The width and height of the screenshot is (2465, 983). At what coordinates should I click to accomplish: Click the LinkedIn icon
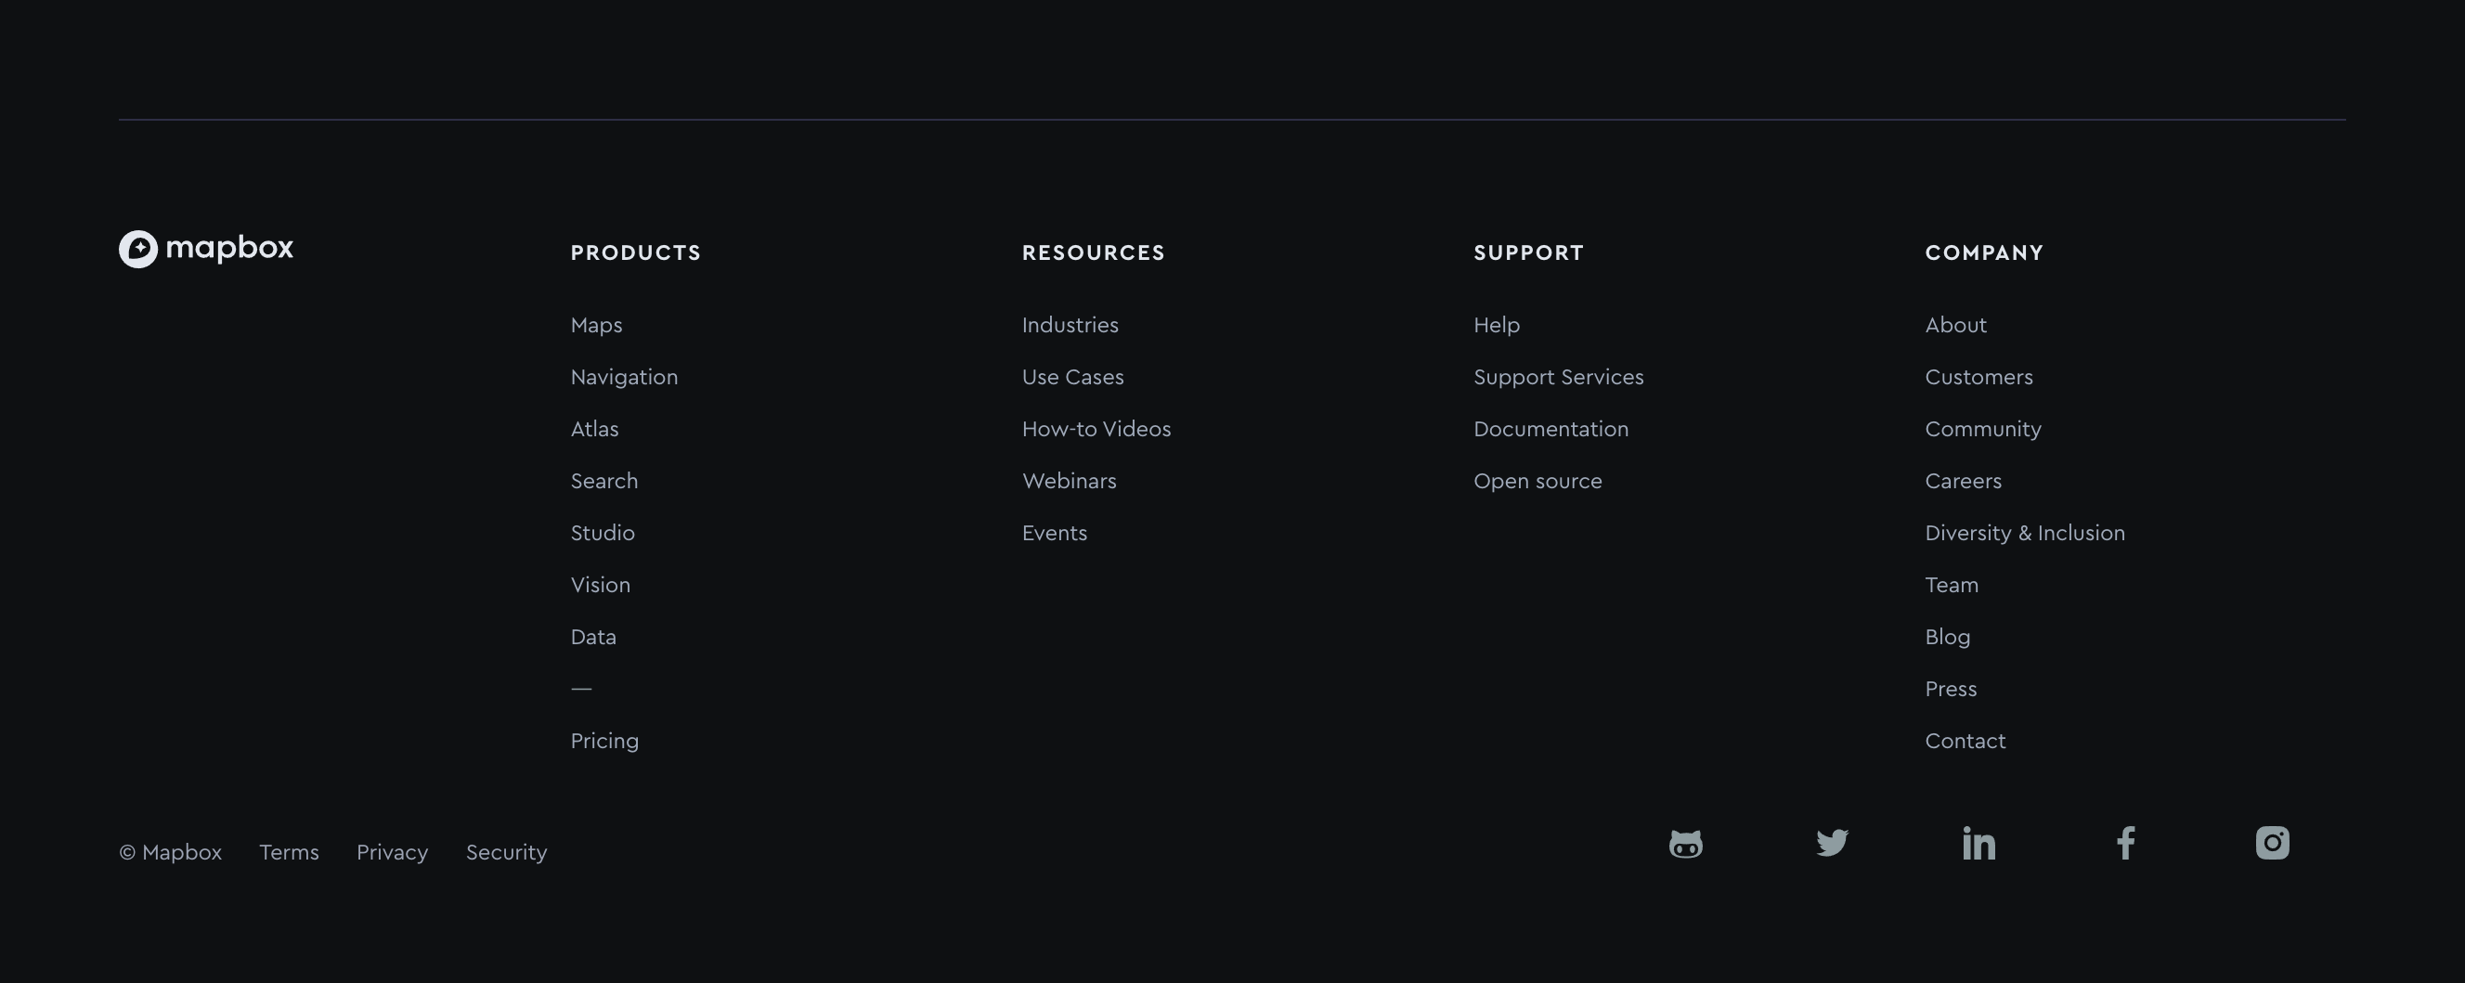(1978, 843)
